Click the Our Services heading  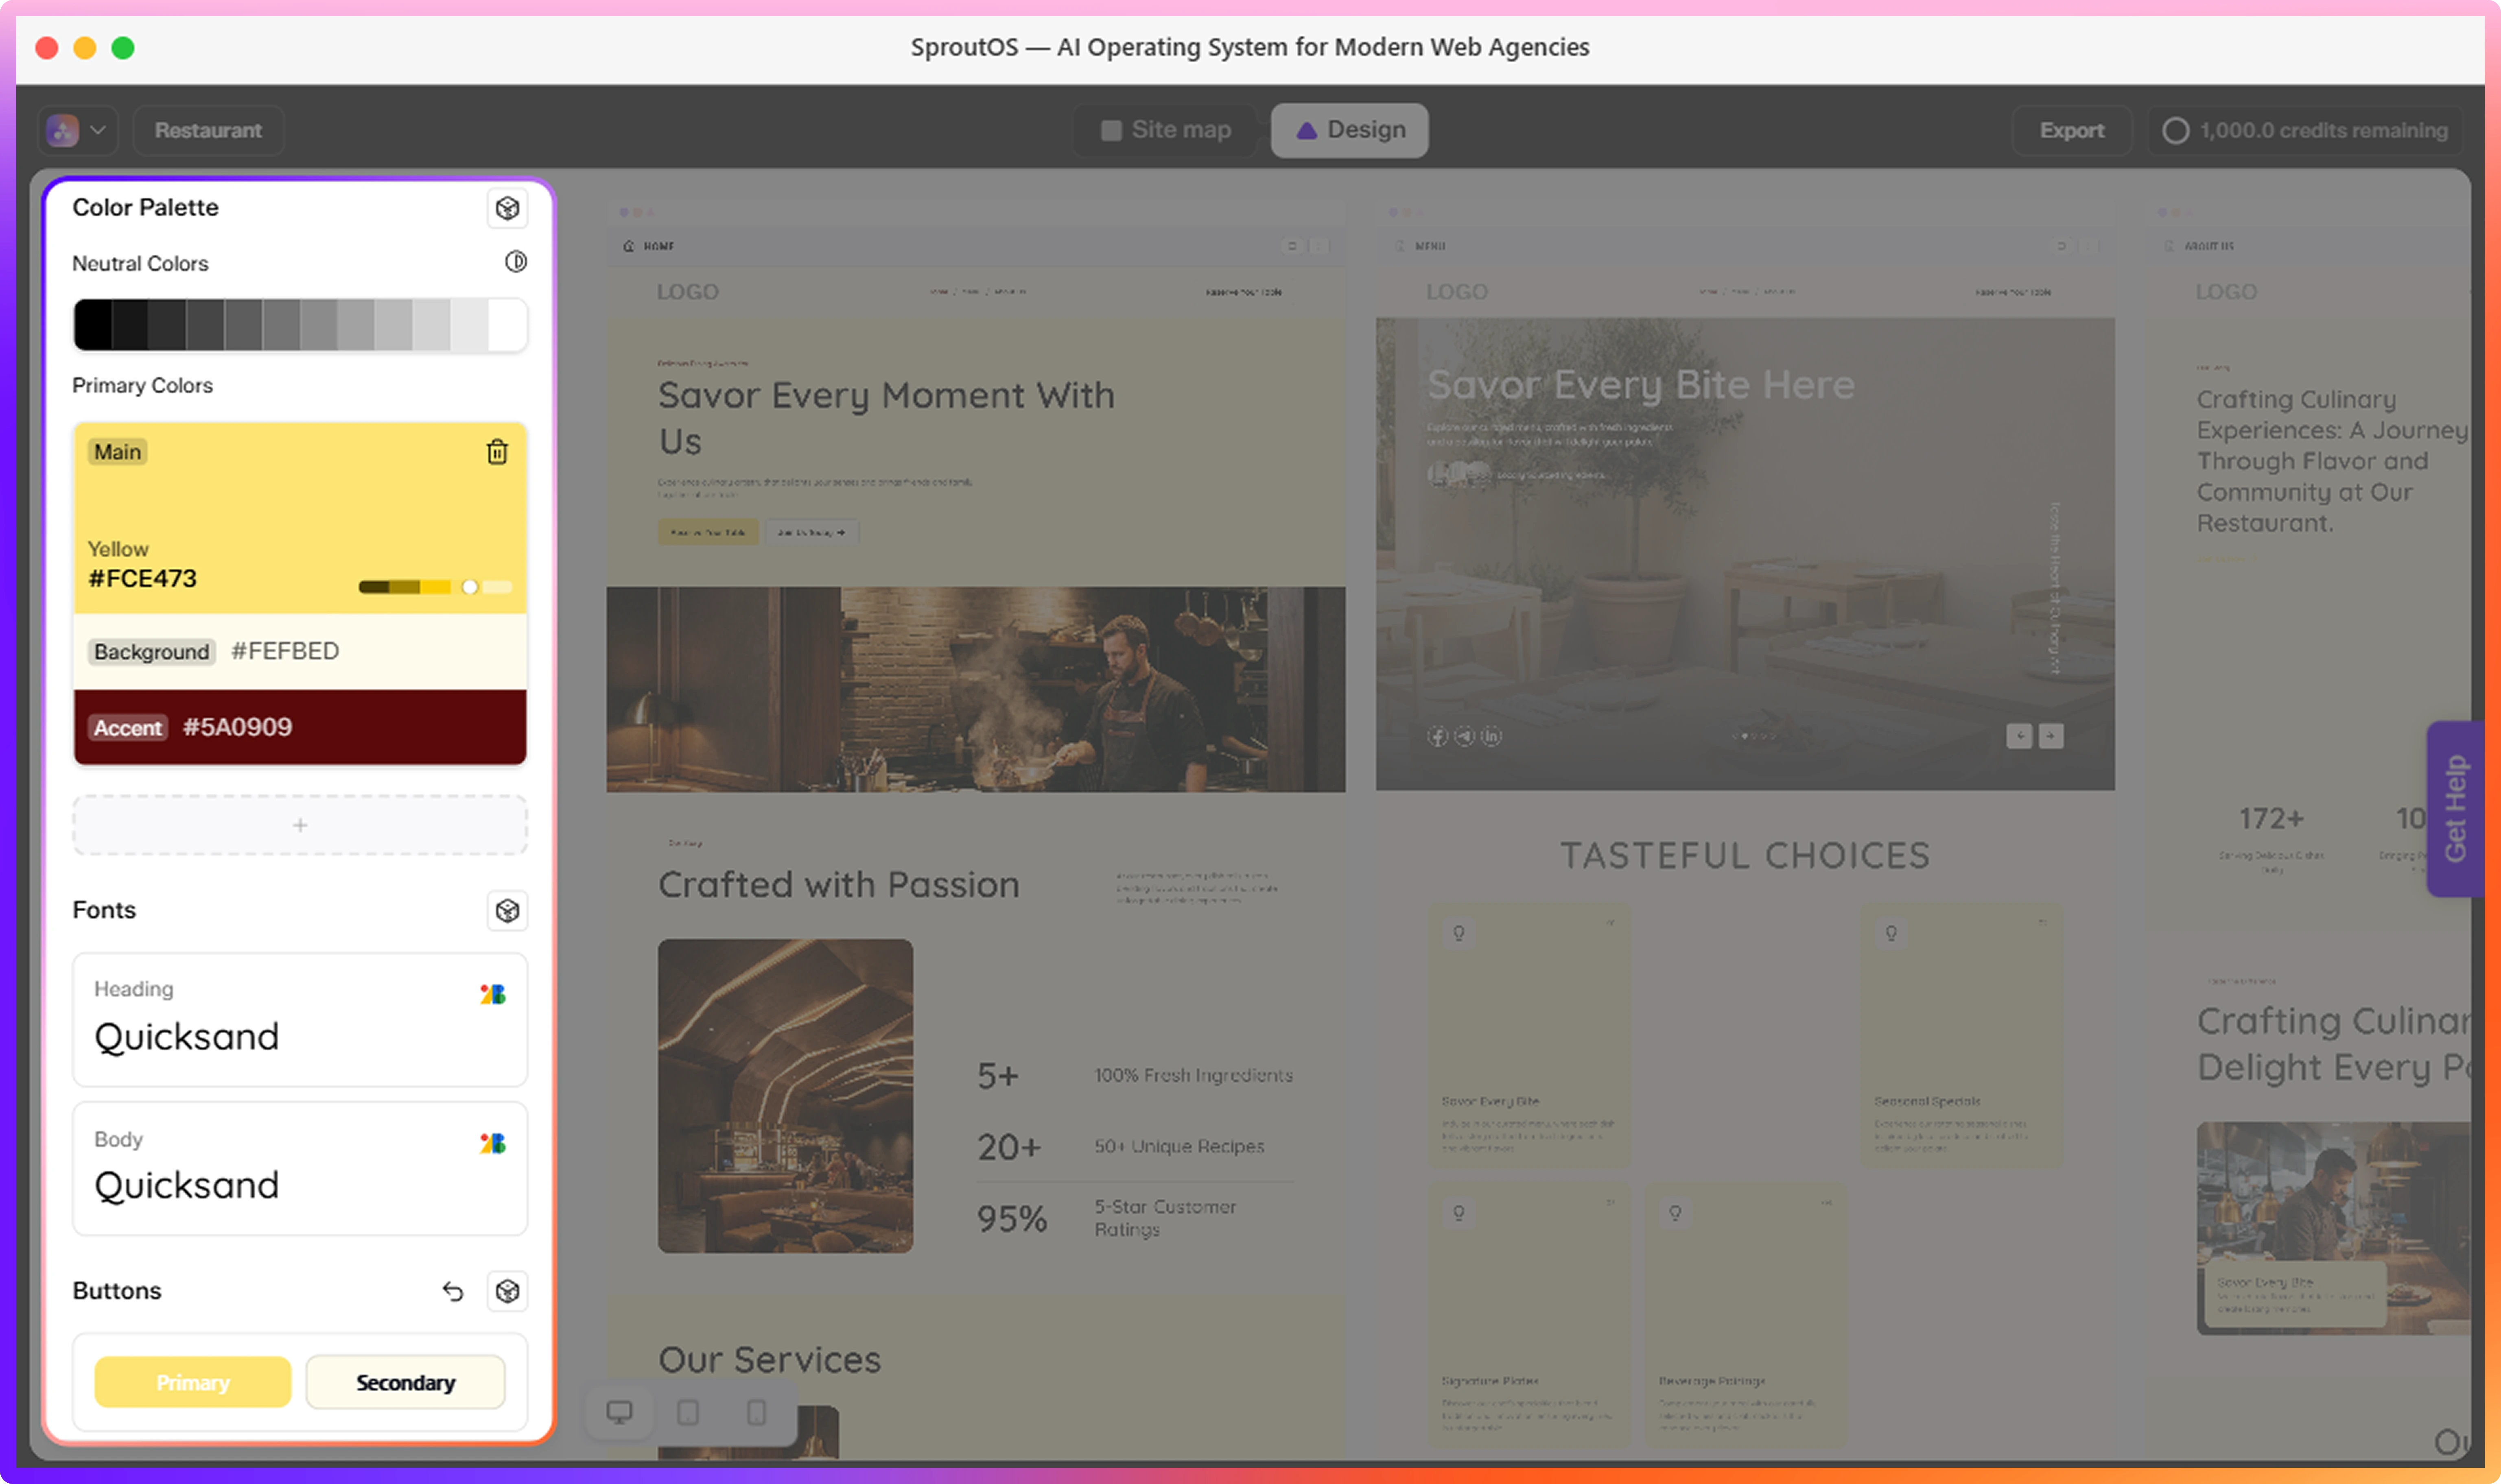coord(770,1360)
